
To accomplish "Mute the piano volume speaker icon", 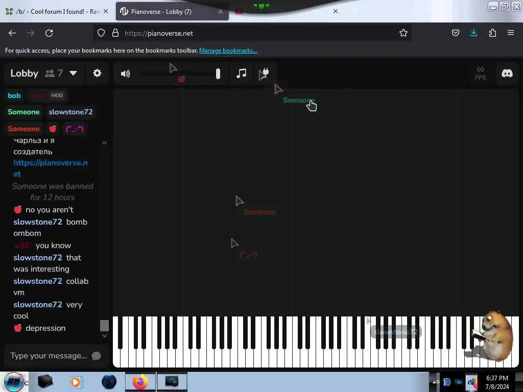I will tap(125, 73).
